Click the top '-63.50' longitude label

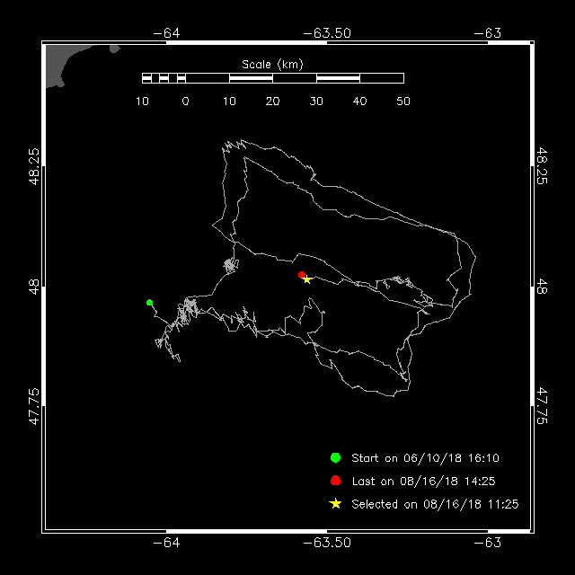point(327,33)
